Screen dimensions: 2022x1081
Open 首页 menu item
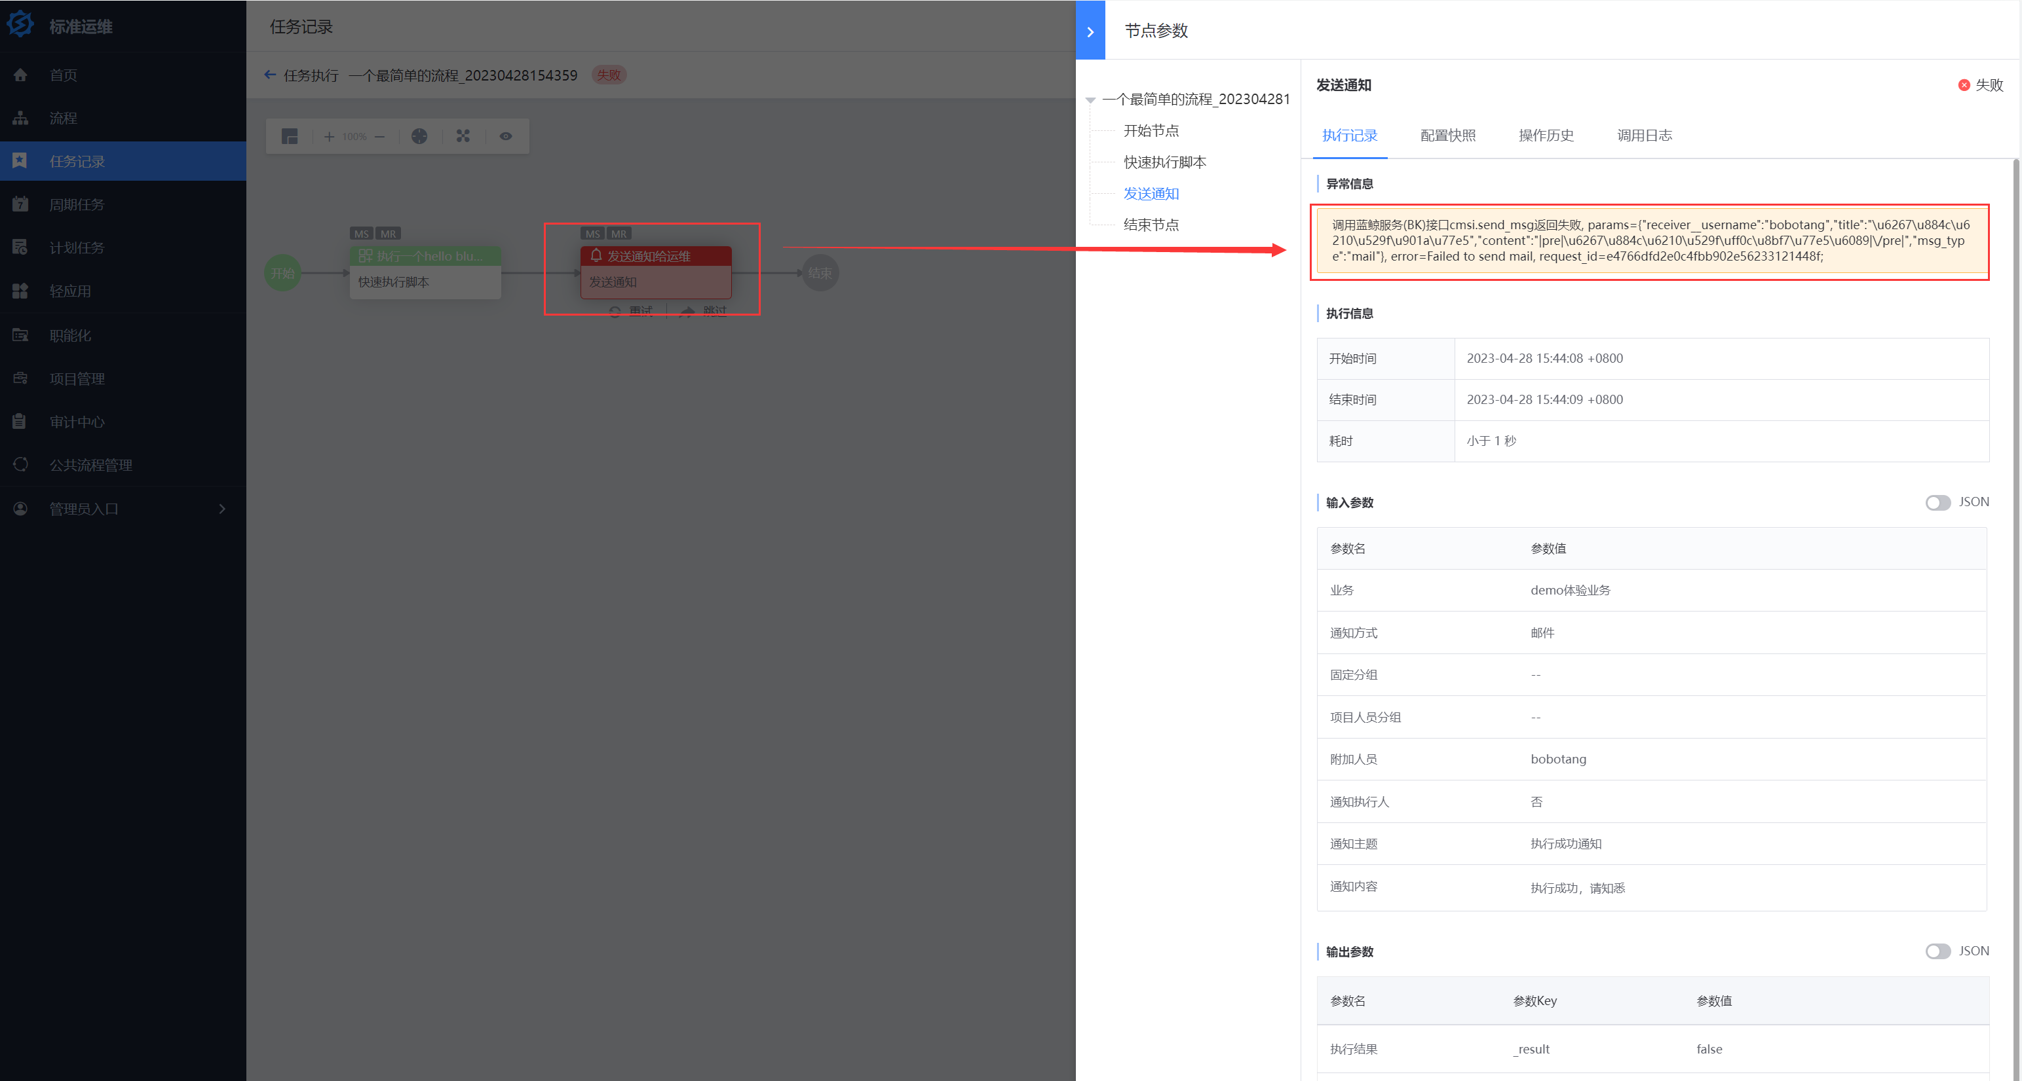pyautogui.click(x=123, y=75)
